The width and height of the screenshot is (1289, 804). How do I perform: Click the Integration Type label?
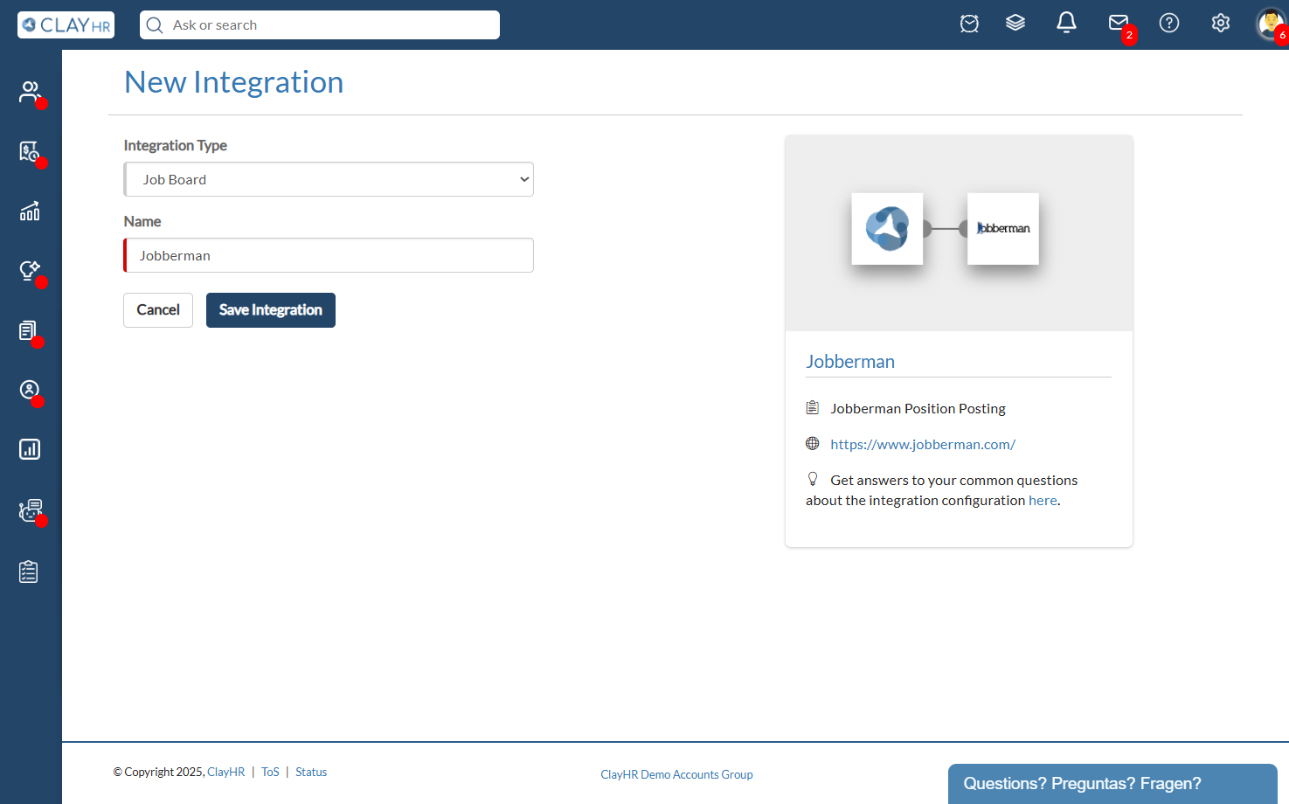(176, 146)
